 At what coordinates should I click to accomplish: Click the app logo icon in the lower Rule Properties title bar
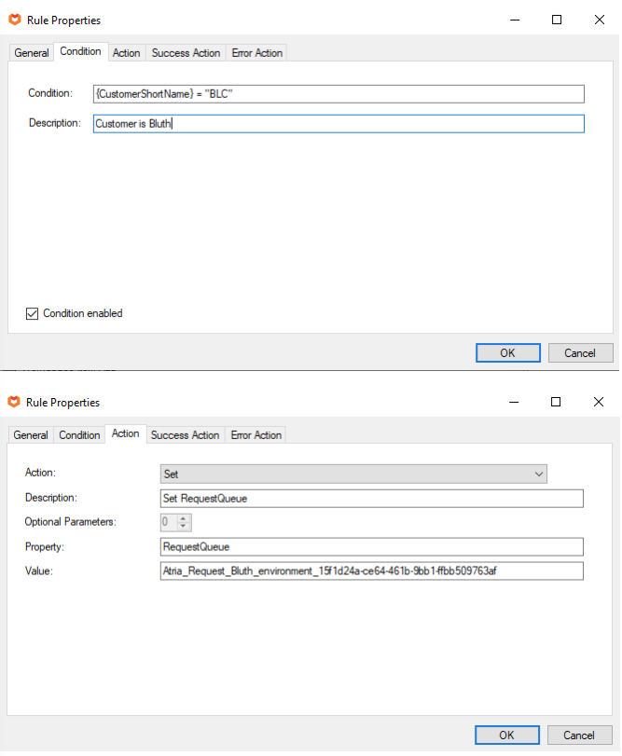(14, 402)
